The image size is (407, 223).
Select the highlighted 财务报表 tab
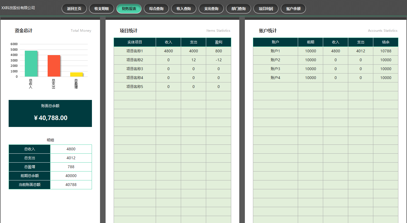tap(129, 9)
